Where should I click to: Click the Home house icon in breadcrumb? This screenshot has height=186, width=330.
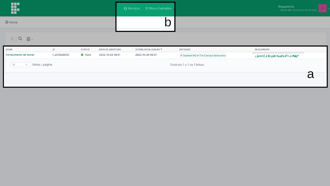[7, 22]
